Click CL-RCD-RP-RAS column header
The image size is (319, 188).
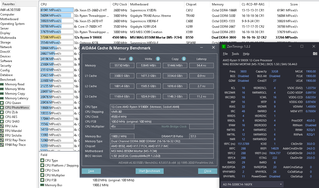(254, 4)
